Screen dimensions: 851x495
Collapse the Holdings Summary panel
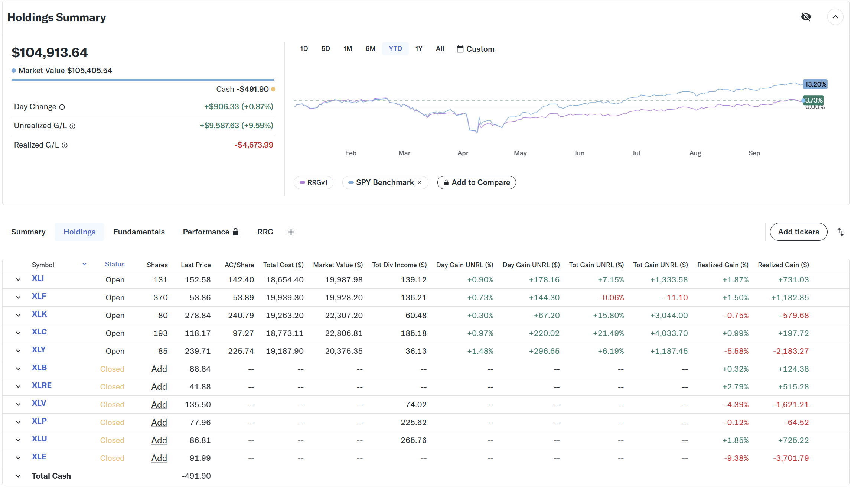coord(835,17)
